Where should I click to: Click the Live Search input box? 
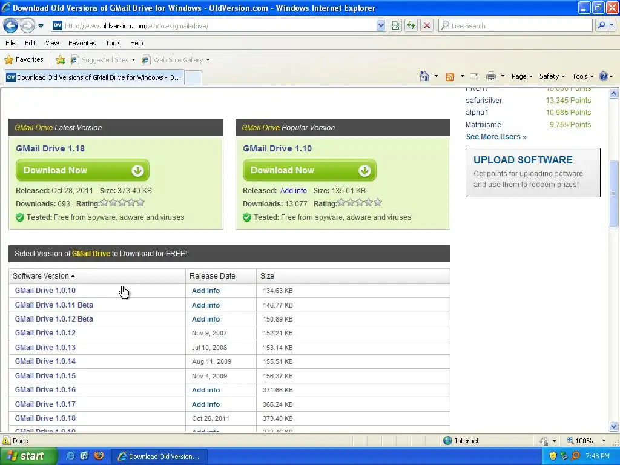pyautogui.click(x=515, y=26)
